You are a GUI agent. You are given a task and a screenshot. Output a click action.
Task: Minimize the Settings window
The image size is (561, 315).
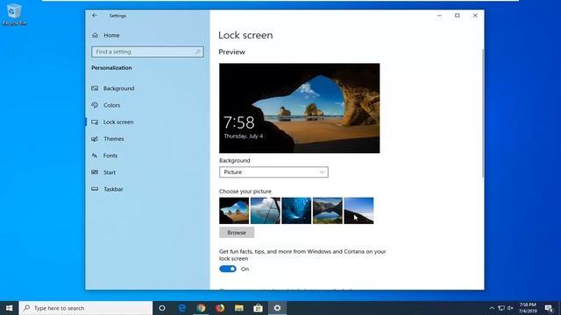coord(439,16)
